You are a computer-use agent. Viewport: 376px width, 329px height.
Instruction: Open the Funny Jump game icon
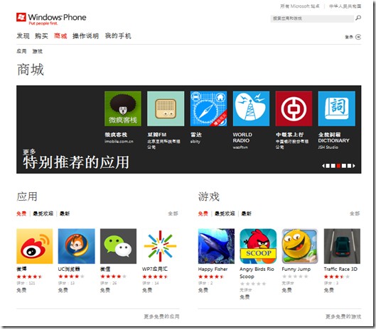pyautogui.click(x=300, y=246)
